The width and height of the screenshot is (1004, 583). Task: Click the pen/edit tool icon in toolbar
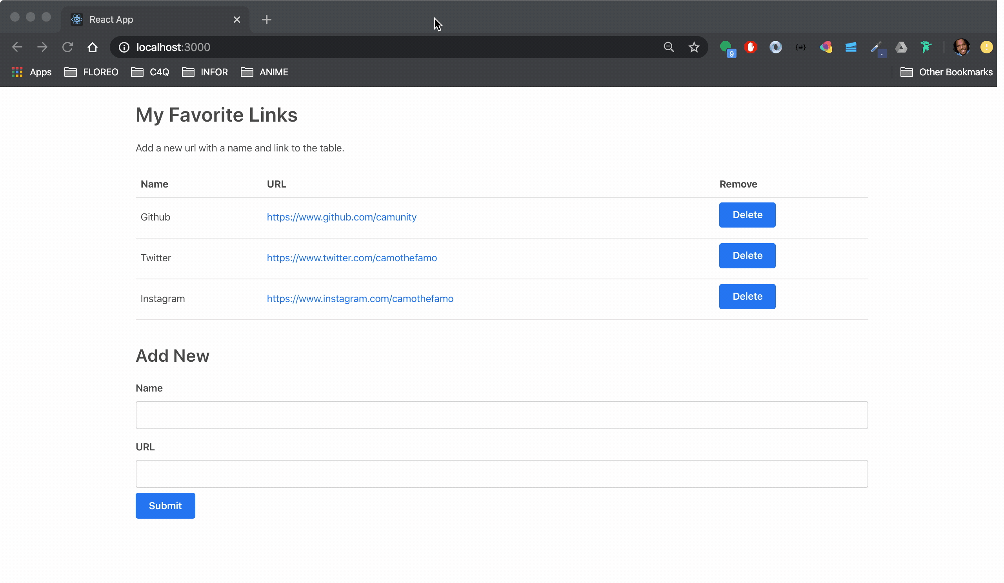876,47
